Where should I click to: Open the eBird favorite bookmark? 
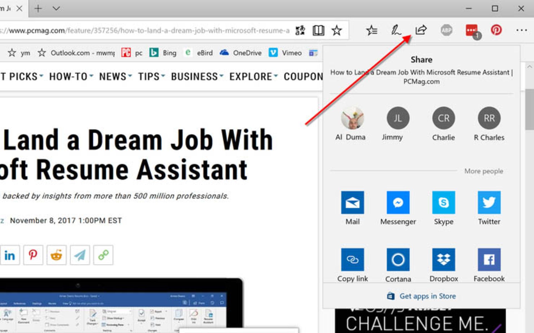pyautogui.click(x=199, y=53)
